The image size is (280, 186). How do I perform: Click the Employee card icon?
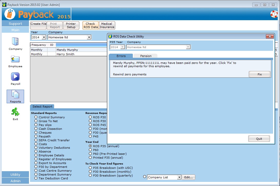coord(15,59)
